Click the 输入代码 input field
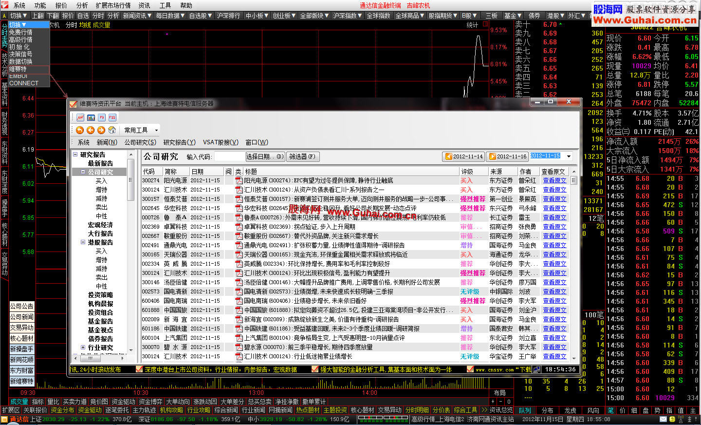Viewport: 701px width, 425px height. pyautogui.click(x=229, y=156)
